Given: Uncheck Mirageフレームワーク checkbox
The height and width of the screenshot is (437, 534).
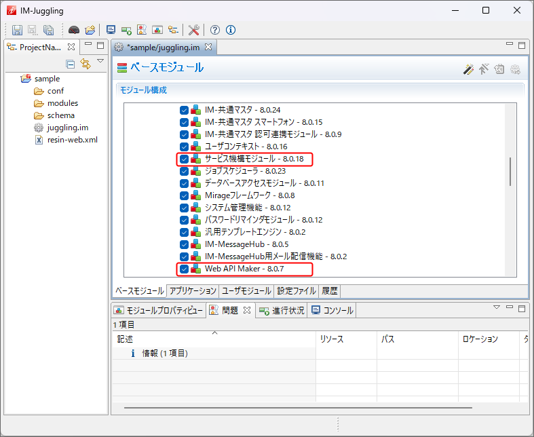Looking at the screenshot, I should pyautogui.click(x=184, y=196).
